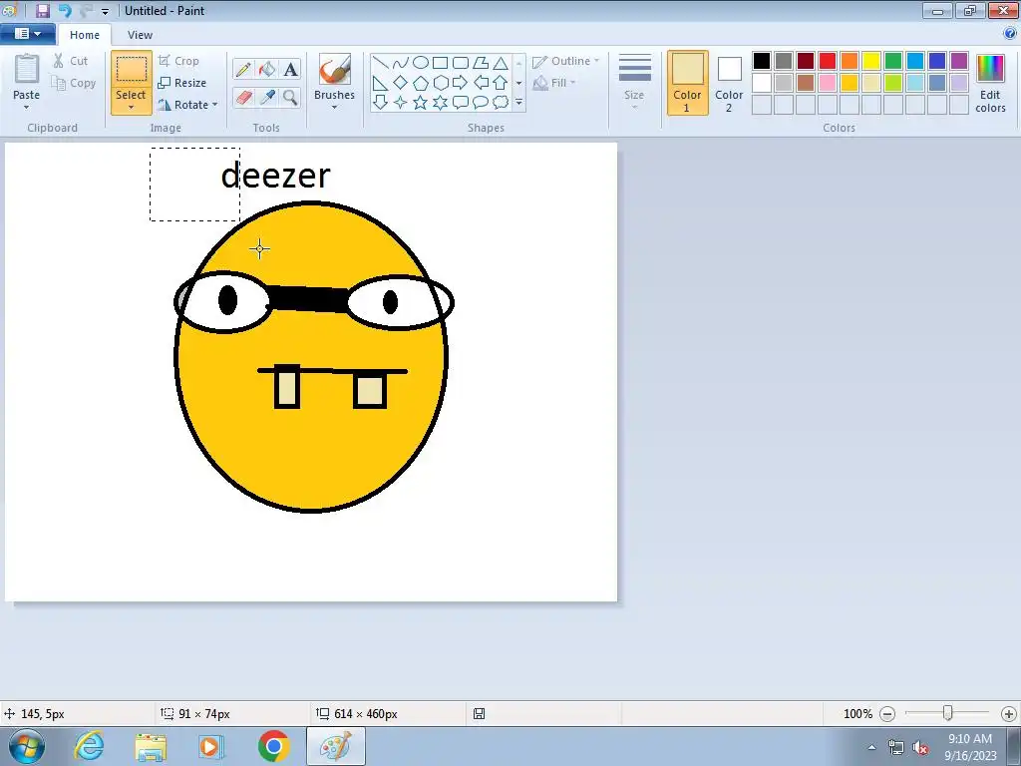Screen dimensions: 1021x766
Task: Choose the Right arrow shape
Action: pyautogui.click(x=461, y=83)
